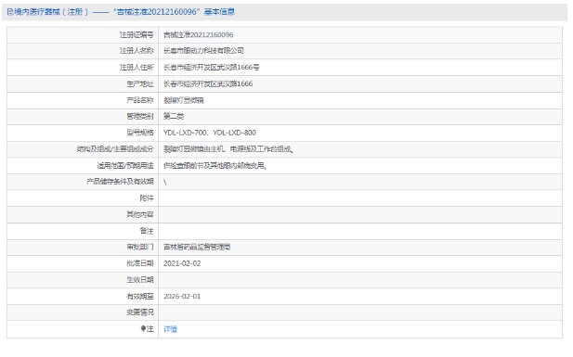Click the backslash in storage conditions row

click(165, 182)
